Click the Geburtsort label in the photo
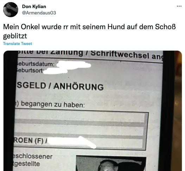This screenshot has height=171, width=185. [30, 70]
